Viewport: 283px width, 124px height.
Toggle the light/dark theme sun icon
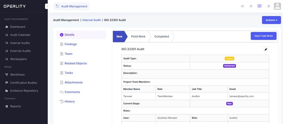point(269,6)
